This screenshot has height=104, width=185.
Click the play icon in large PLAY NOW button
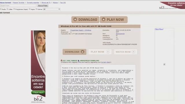[x=103, y=19]
